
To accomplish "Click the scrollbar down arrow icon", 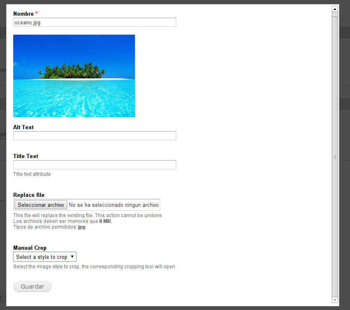I will coord(335,300).
